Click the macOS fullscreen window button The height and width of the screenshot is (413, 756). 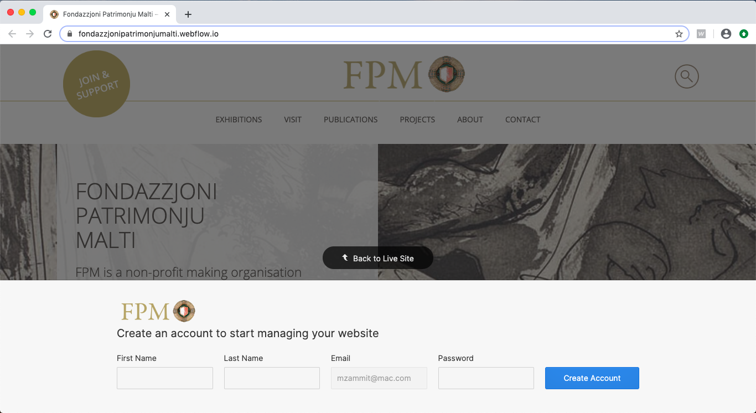tap(33, 12)
